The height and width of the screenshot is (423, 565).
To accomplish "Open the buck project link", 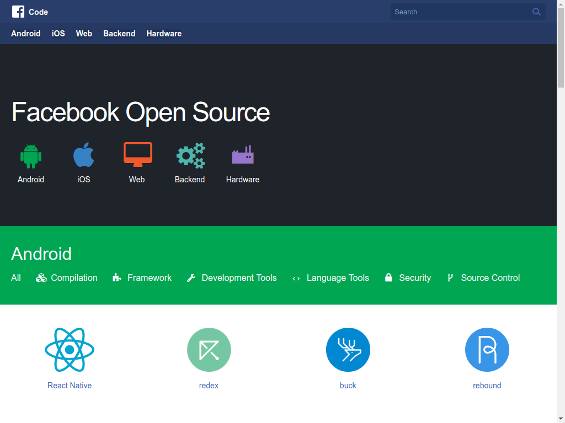I will coord(348,385).
